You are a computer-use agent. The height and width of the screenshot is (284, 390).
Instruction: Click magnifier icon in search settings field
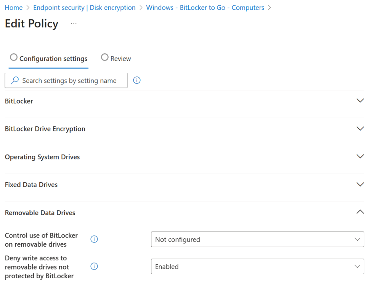click(x=15, y=80)
